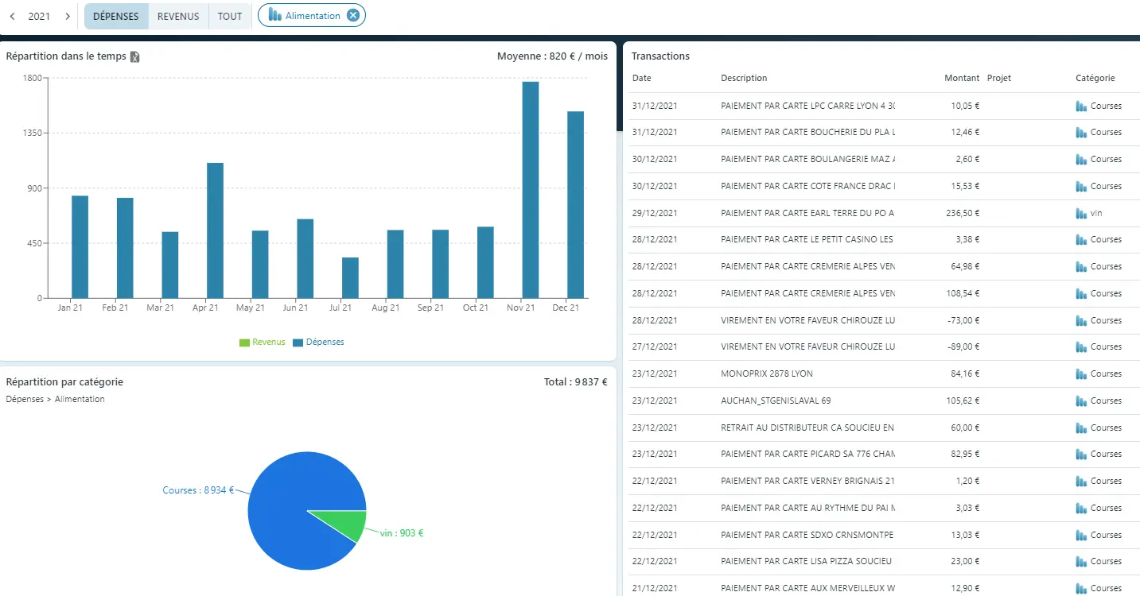
Task: Sort transactions by Date column header
Action: pos(641,79)
